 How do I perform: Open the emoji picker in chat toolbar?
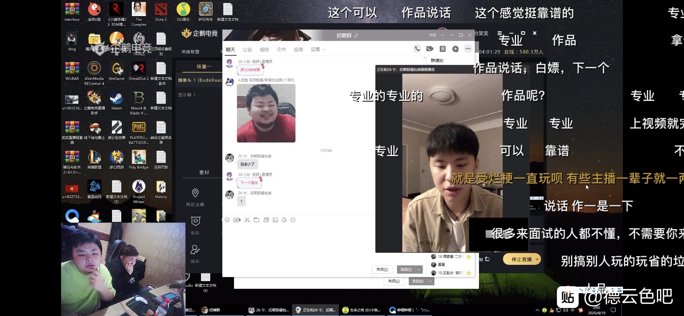click(x=227, y=220)
